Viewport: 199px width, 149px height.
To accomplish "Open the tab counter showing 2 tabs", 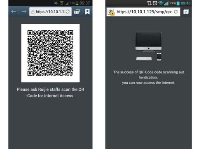I will coord(186,12).
